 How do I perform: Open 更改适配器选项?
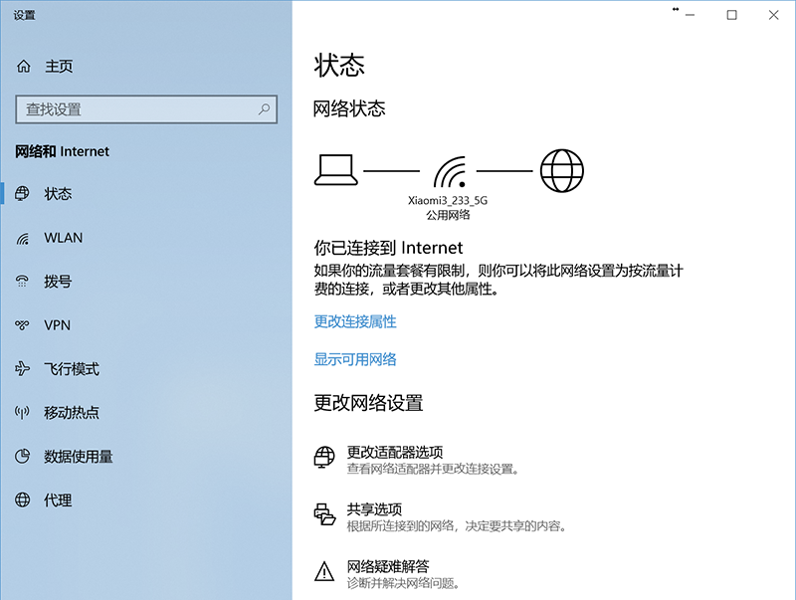[x=395, y=452]
